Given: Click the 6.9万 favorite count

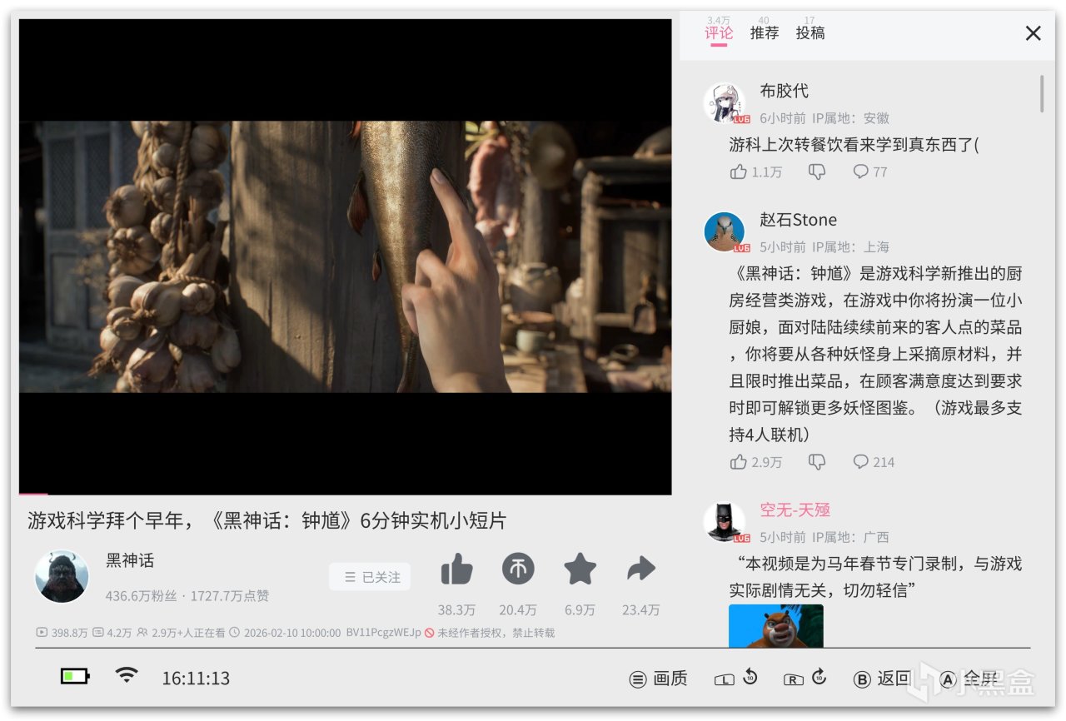Looking at the screenshot, I should point(580,610).
